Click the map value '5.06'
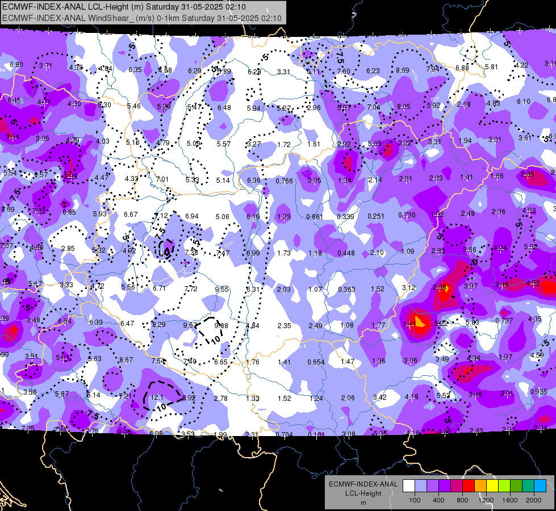 click(222, 217)
